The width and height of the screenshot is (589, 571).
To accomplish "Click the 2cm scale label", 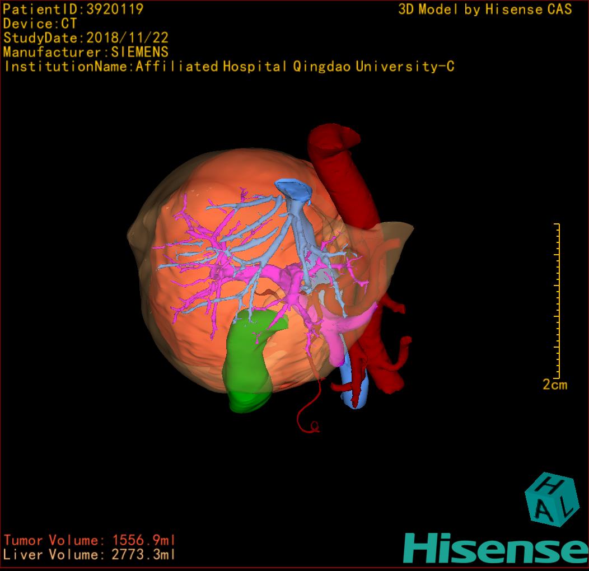I will point(554,385).
